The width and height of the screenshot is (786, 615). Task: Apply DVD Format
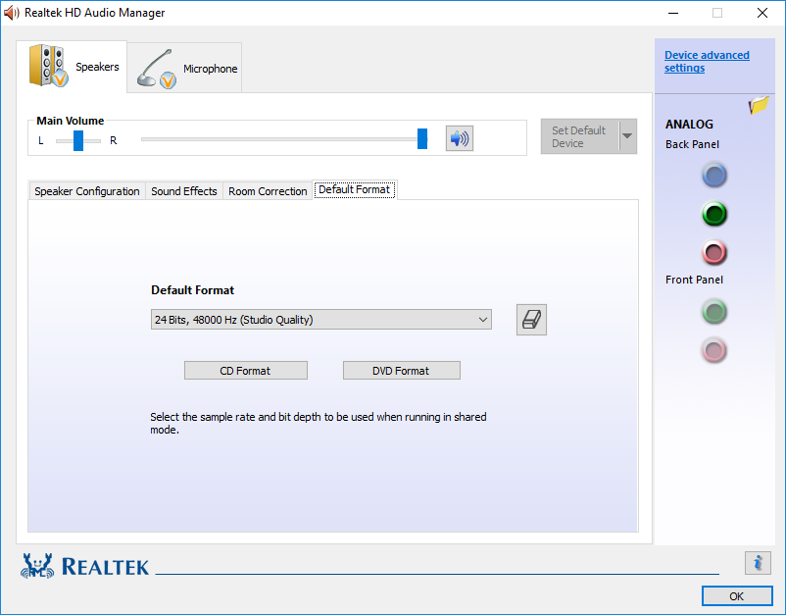[401, 371]
